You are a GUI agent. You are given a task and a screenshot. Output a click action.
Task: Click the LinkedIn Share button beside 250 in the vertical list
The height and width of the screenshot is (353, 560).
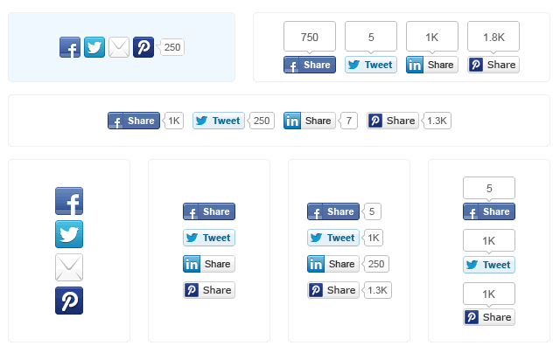click(333, 264)
